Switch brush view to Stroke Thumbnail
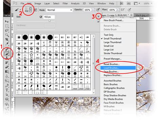This screenshot has height=123, width=161. 113,53
